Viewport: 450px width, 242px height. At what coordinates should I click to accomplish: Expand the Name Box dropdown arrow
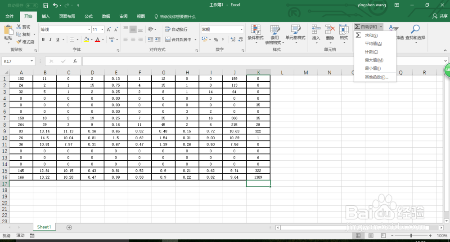(x=31, y=61)
